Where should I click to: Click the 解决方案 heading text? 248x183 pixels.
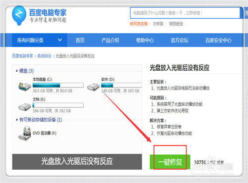point(158,121)
